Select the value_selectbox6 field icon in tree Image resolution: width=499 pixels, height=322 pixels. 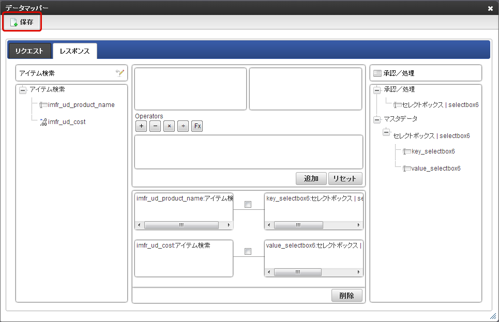tap(407, 168)
